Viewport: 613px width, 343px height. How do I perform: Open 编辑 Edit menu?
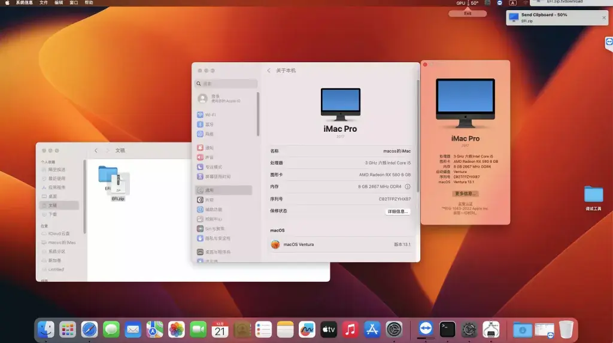point(59,3)
